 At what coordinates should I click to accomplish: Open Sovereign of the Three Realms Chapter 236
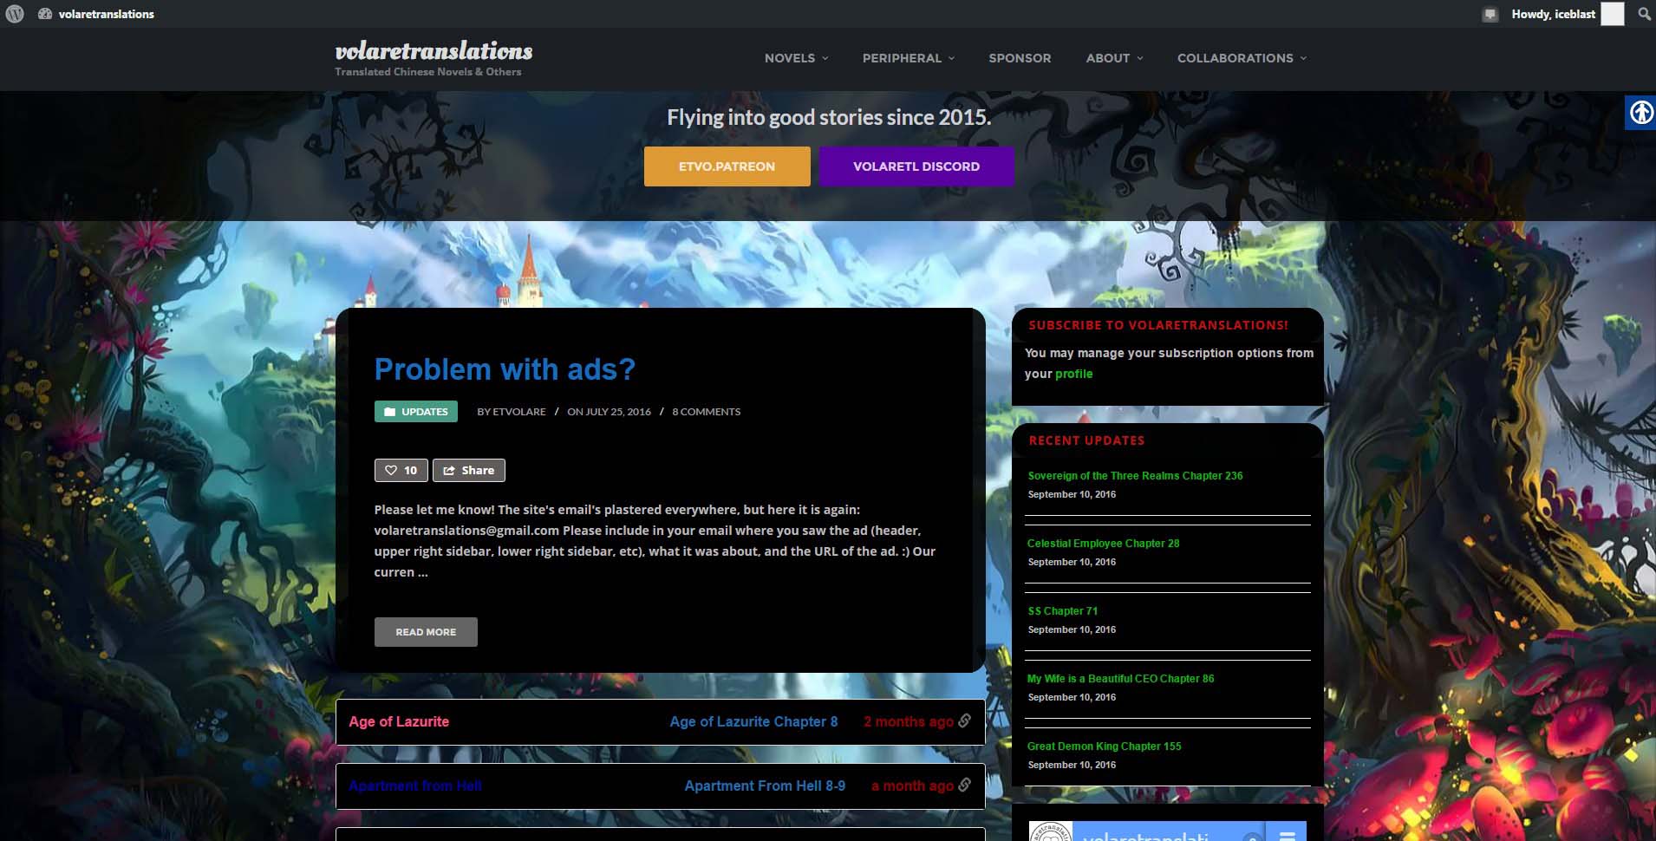[1135, 476]
